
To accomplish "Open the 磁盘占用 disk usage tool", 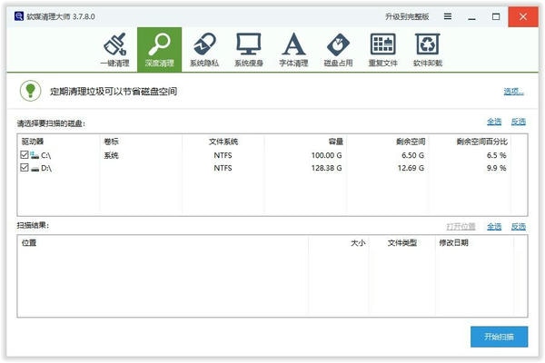I will 338,50.
